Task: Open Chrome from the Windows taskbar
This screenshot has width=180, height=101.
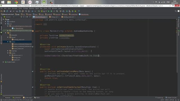Action: [16, 2]
